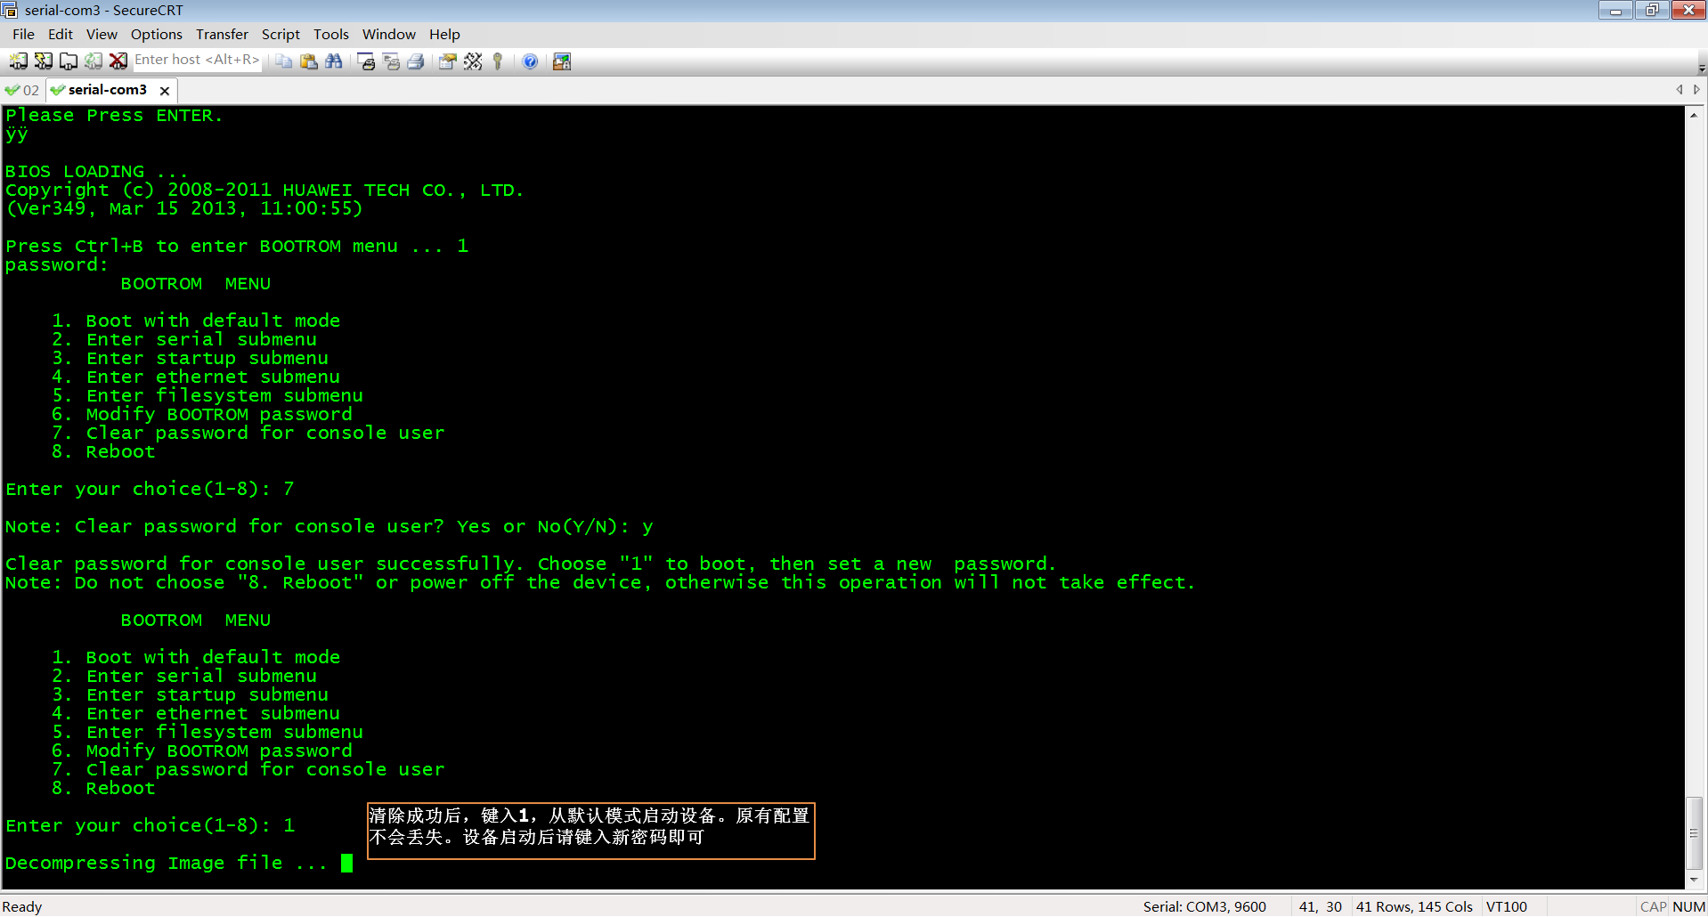1708x917 pixels.
Task: Click the tab scroll left arrow
Action: (1680, 90)
